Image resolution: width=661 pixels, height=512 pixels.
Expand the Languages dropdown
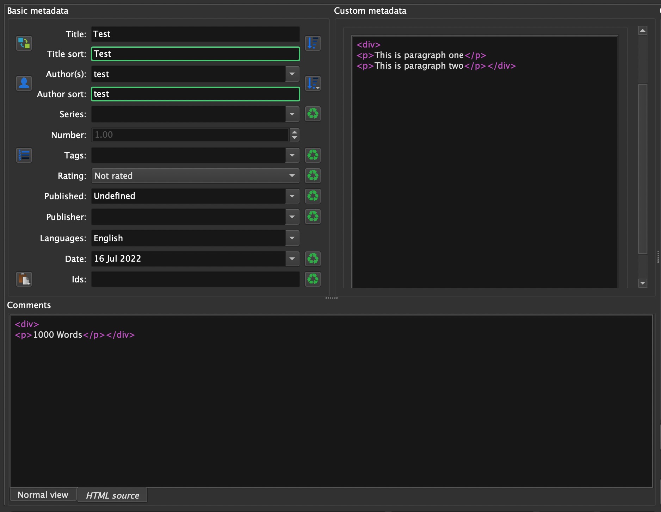click(292, 238)
